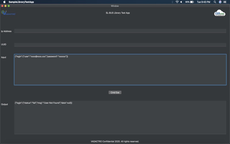Image resolution: width=230 pixels, height=144 pixels.
Task: Click the Cmd Exe button
Action: [x=115, y=92]
